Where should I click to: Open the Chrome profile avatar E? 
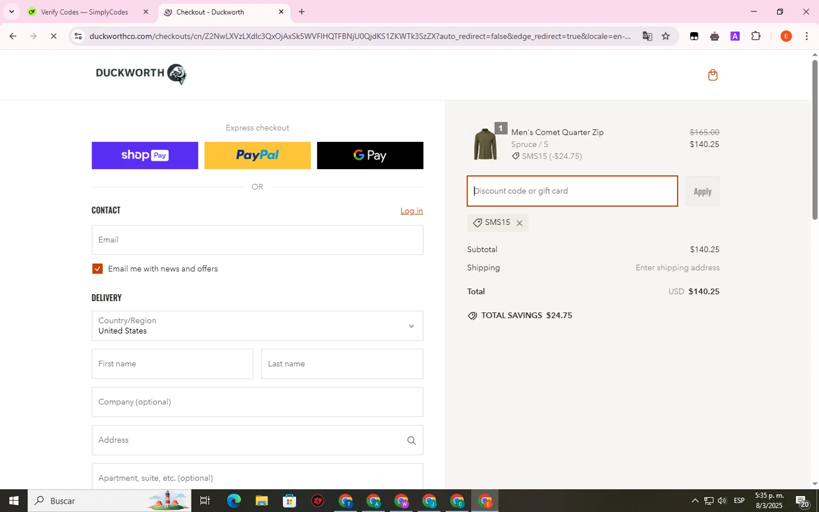pos(786,36)
